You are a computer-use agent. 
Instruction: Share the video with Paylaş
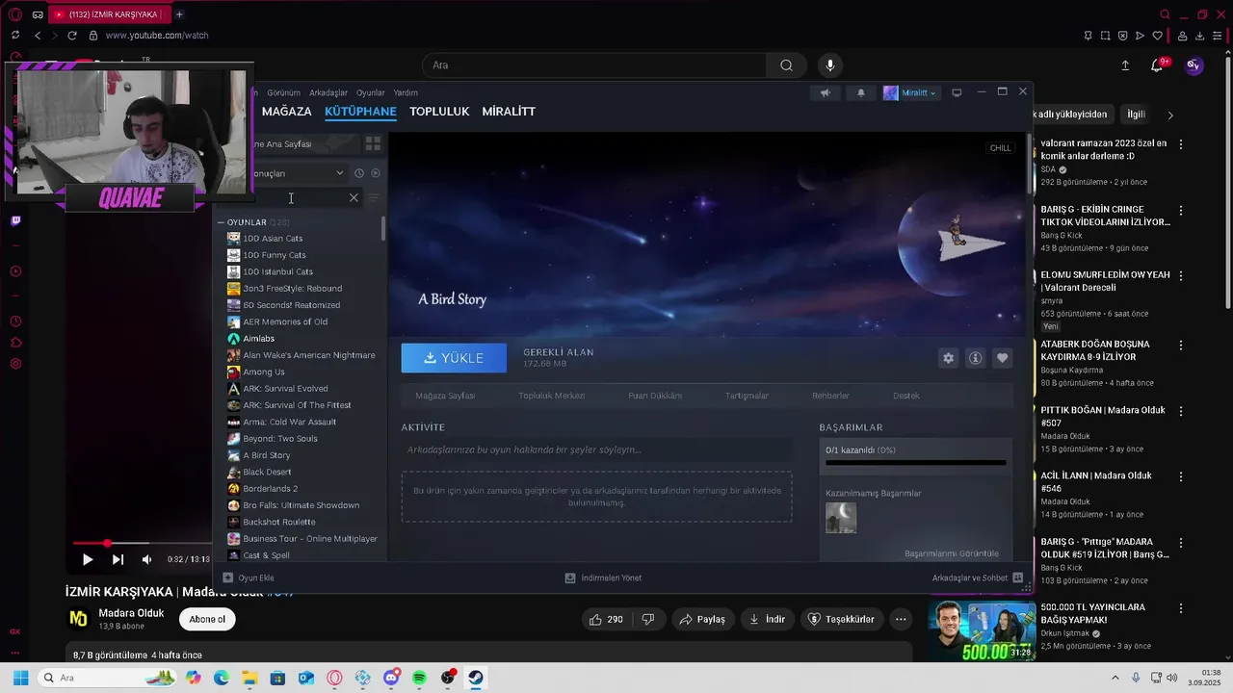[702, 619]
